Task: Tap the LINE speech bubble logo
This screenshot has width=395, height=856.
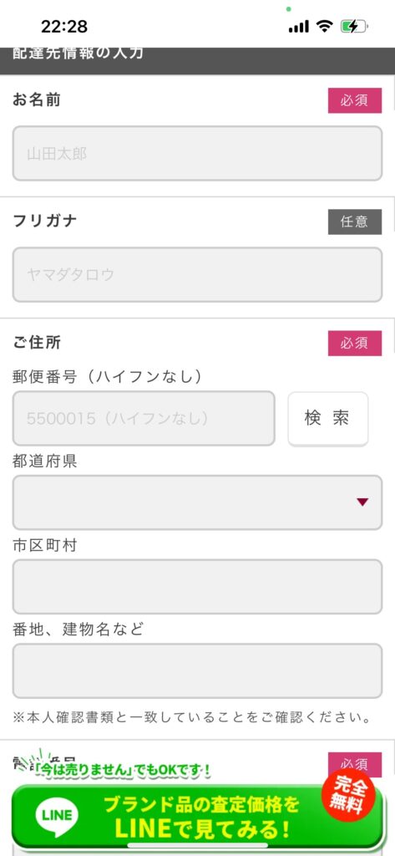Action: tap(57, 817)
